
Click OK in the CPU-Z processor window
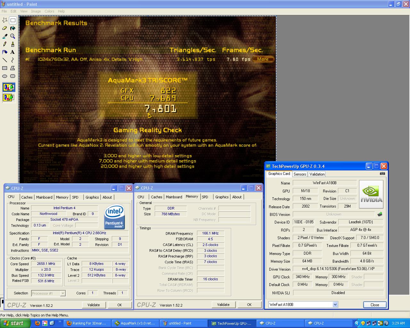(x=119, y=305)
